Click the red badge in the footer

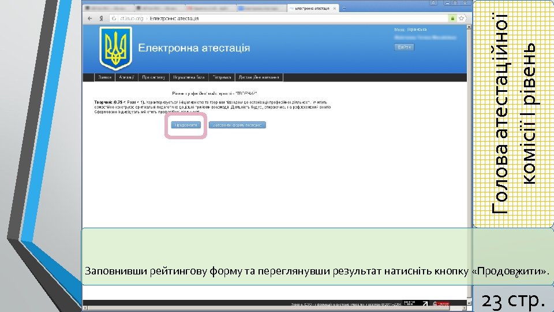coord(441,303)
